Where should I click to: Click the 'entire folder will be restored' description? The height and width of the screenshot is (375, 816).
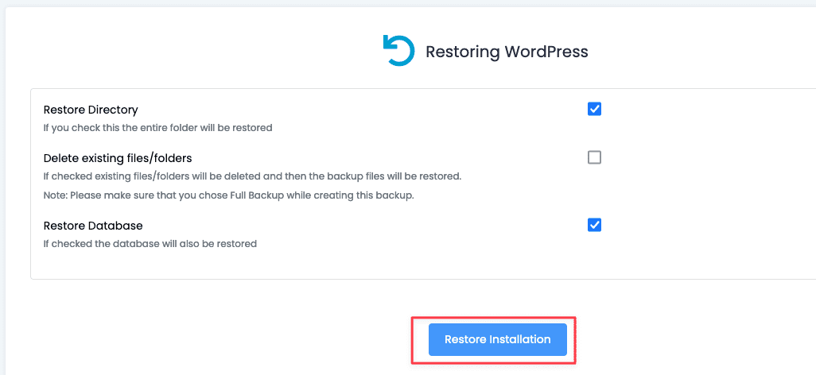click(157, 127)
